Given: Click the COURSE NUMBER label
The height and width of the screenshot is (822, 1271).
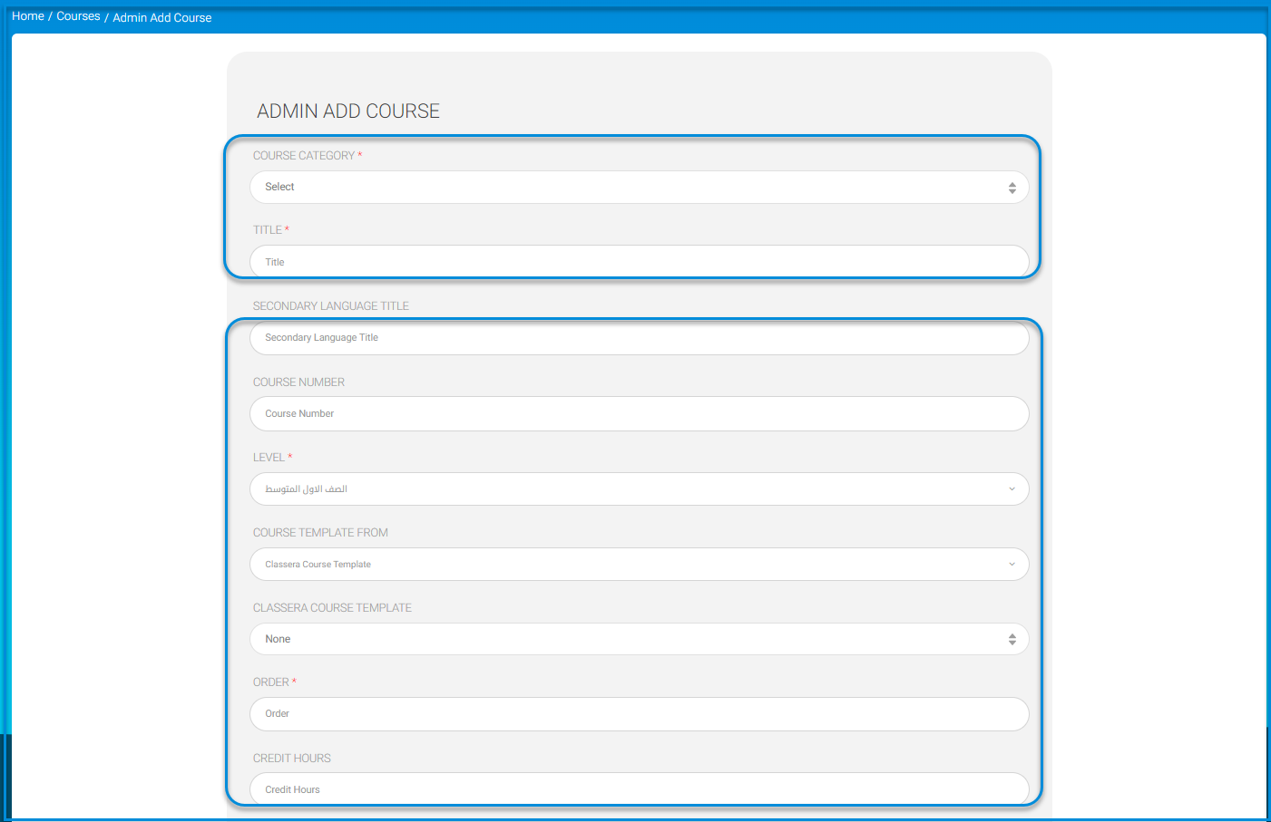Looking at the screenshot, I should coord(298,382).
